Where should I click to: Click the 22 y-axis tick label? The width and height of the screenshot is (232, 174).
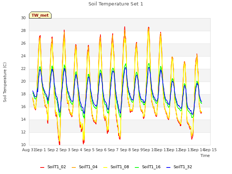pyautogui.click(x=23, y=69)
